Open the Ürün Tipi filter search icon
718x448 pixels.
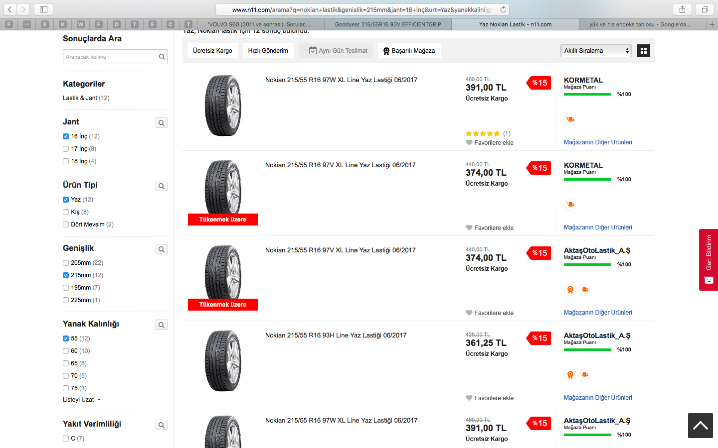[x=162, y=186]
